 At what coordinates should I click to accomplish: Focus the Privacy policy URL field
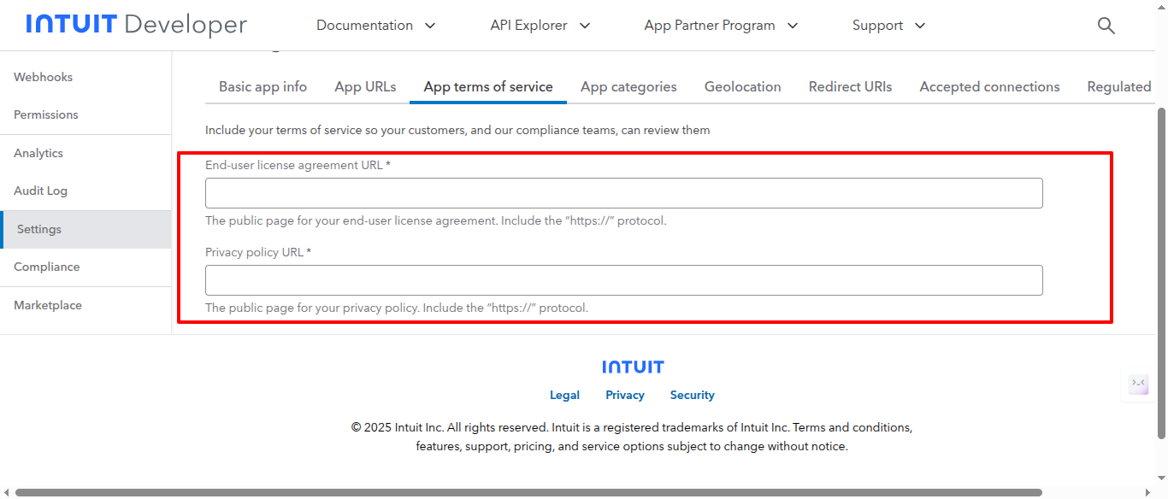623,280
